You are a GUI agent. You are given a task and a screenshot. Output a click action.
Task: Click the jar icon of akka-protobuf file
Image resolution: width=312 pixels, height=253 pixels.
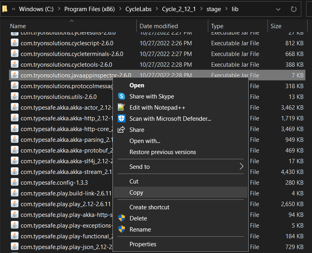pos(15,151)
